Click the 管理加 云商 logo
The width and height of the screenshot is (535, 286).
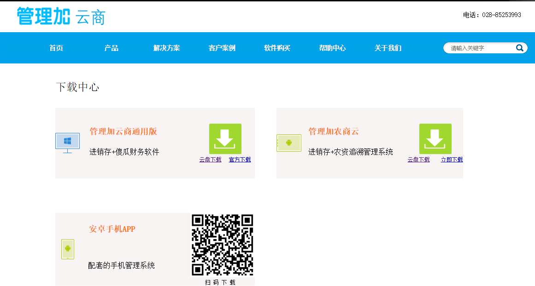[x=61, y=16]
